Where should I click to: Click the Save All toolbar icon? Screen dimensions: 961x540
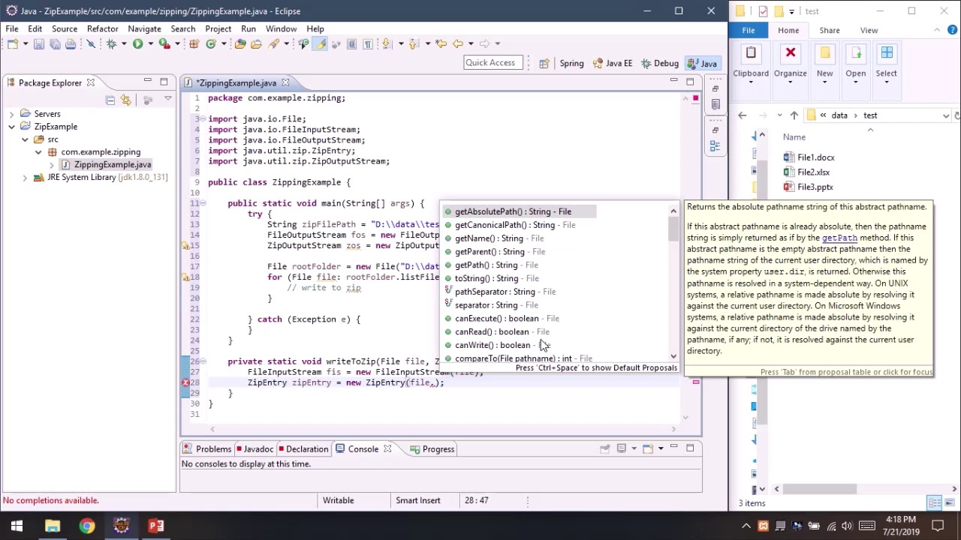click(55, 43)
